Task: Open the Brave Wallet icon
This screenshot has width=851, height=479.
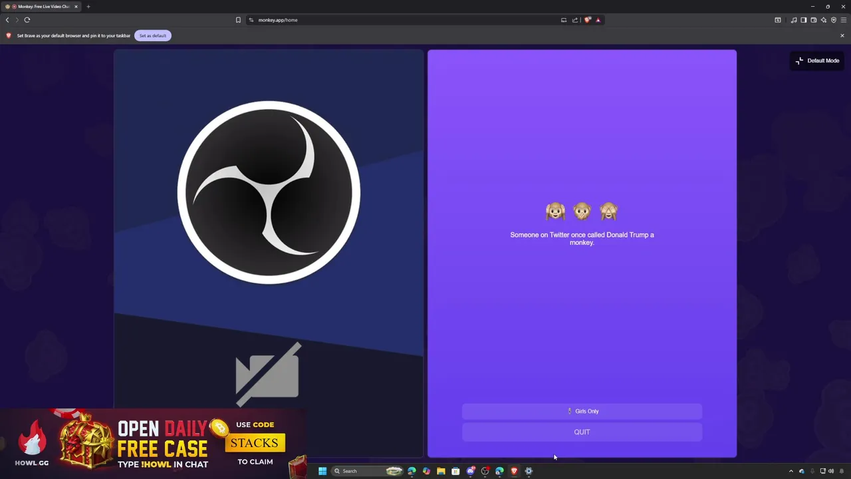Action: tap(813, 20)
